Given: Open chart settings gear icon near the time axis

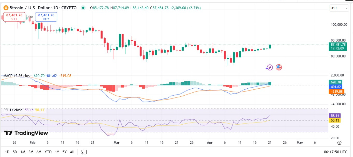Looking at the screenshot, I should (x=339, y=143).
